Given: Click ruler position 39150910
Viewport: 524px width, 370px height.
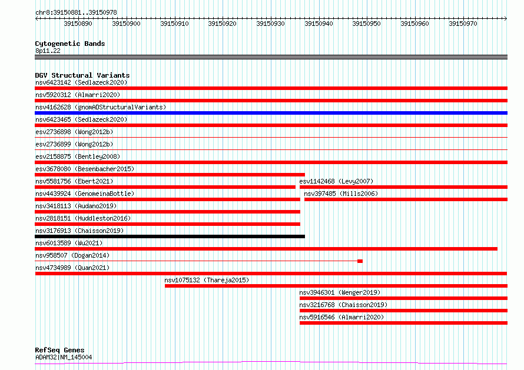Looking at the screenshot, I should pos(174,24).
